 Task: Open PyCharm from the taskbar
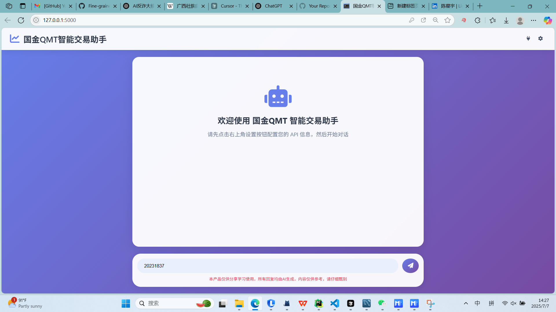point(319,303)
